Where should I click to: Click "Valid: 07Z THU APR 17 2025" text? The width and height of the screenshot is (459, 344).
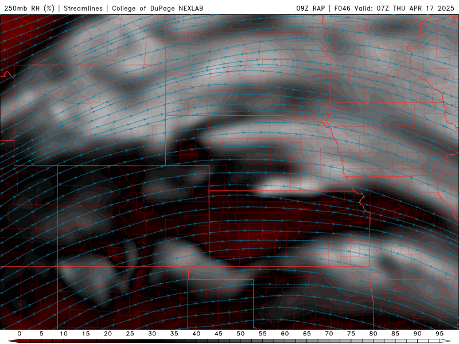404,8
